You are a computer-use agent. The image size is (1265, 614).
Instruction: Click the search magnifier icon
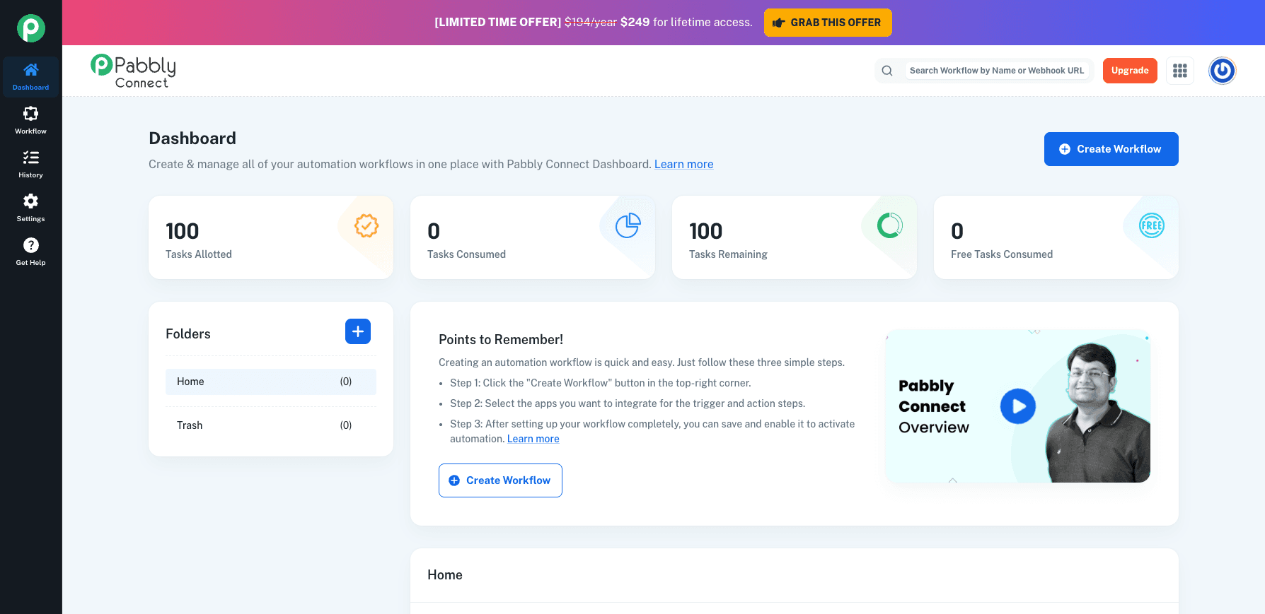tap(887, 71)
